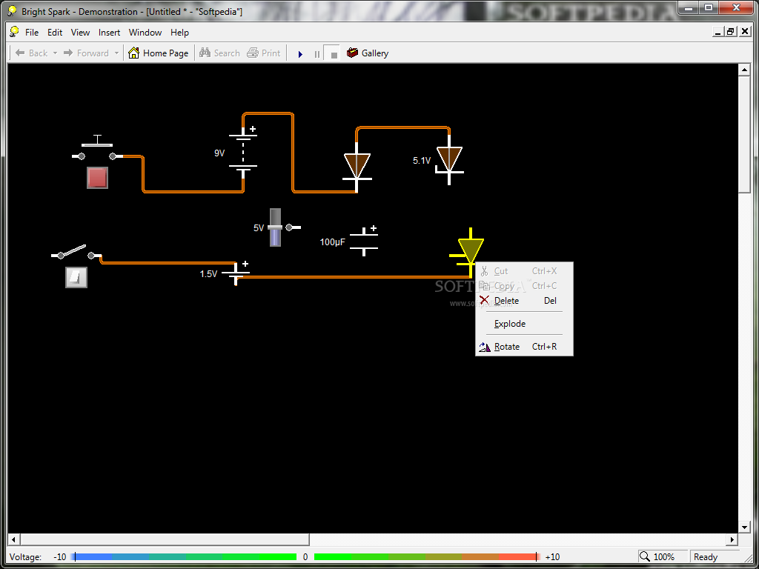The width and height of the screenshot is (759, 569).
Task: Stop the simulation
Action: tap(334, 54)
